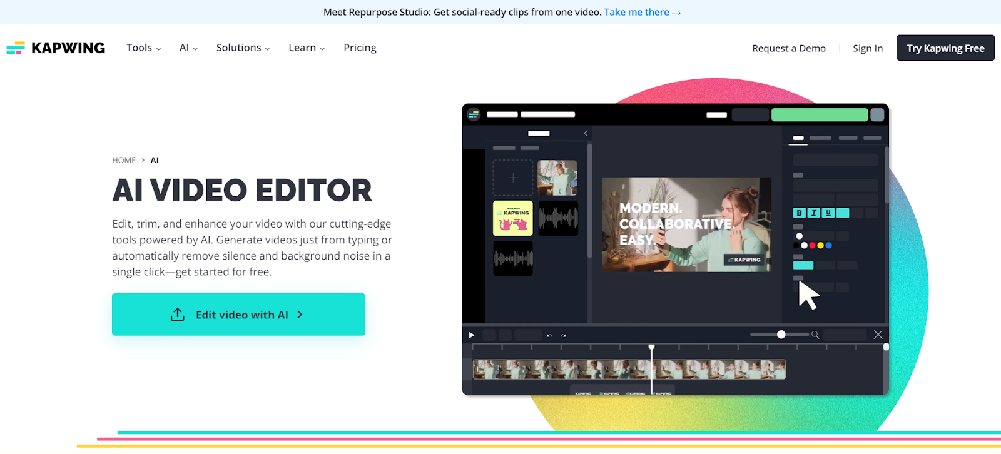The image size is (1001, 454).
Task: Click the timeline zoom slider handle
Action: 781,335
